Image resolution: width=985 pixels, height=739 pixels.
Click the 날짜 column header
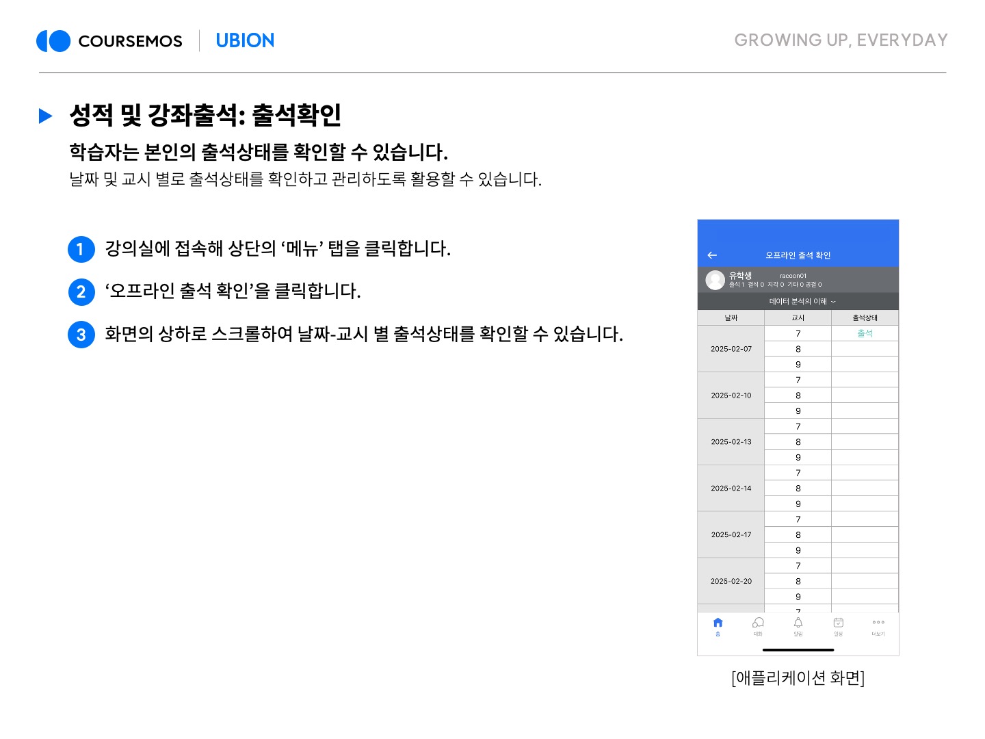(x=731, y=318)
